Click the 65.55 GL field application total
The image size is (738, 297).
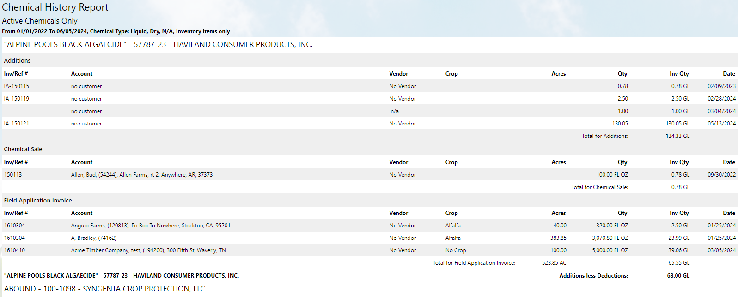pos(679,263)
